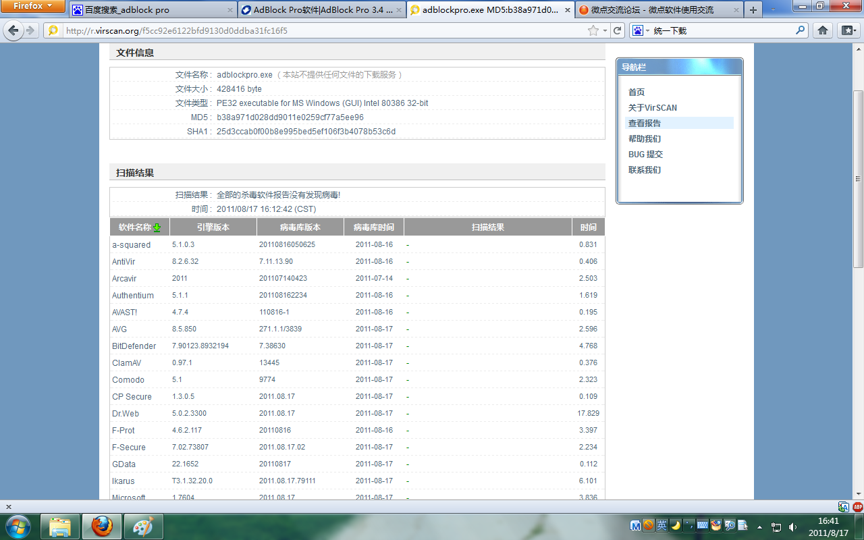Switch to the 百度搜索_adblock pro tab
This screenshot has height=540, width=864.
[153, 10]
